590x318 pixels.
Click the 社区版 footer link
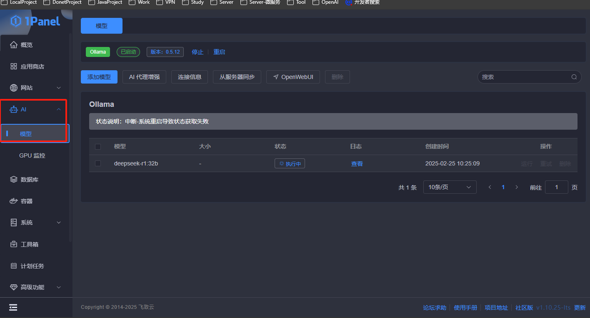coord(524,308)
